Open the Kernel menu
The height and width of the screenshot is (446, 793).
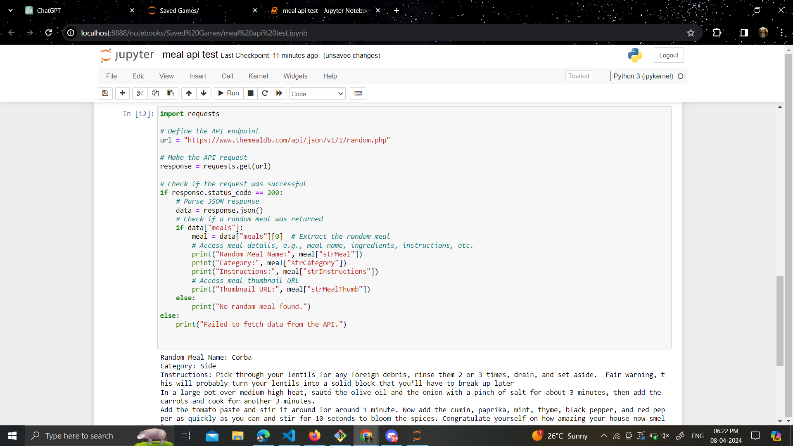258,76
